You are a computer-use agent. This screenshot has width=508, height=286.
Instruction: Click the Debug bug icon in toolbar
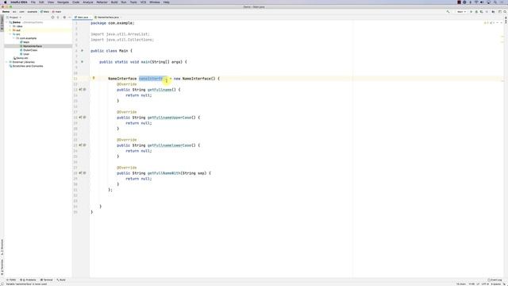(x=476, y=12)
